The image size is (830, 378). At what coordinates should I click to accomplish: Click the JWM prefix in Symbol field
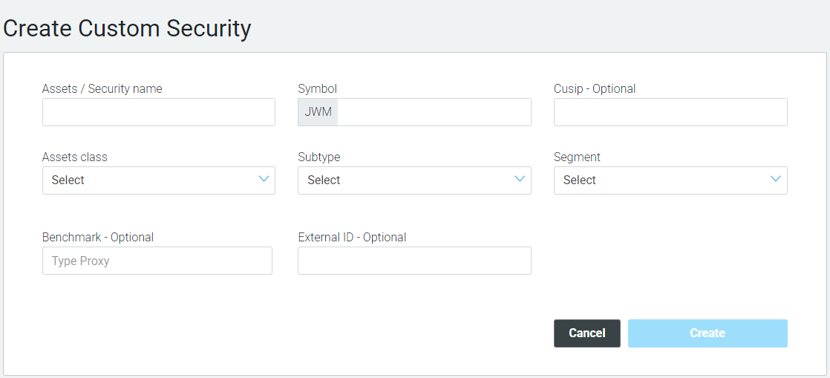tap(318, 112)
